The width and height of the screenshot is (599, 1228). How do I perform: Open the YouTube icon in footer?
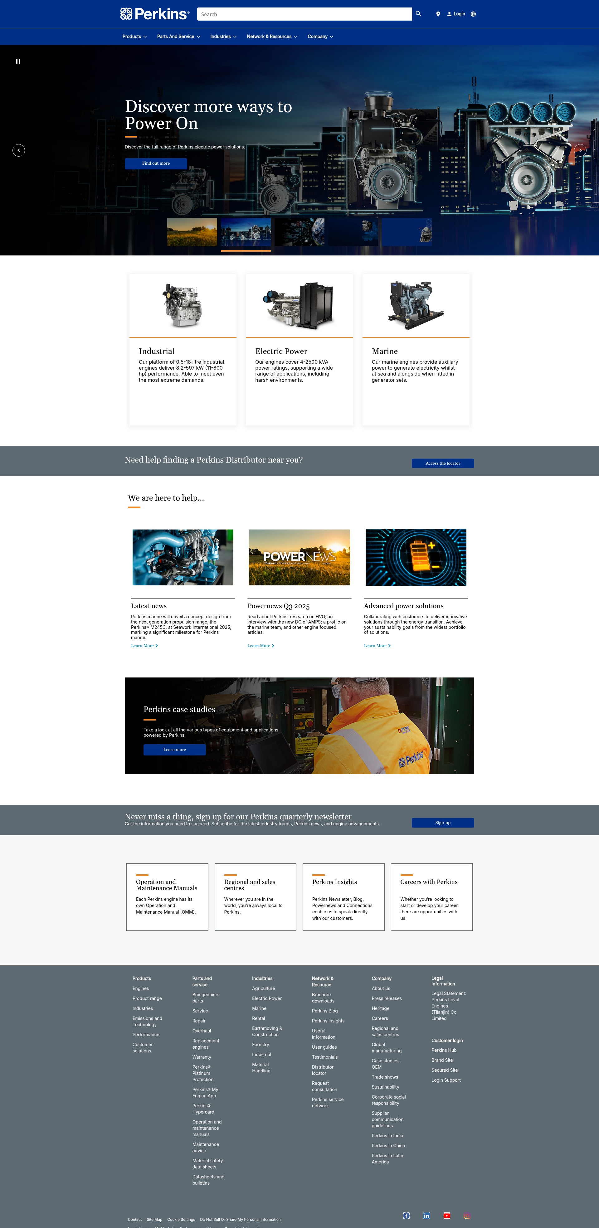(446, 1215)
